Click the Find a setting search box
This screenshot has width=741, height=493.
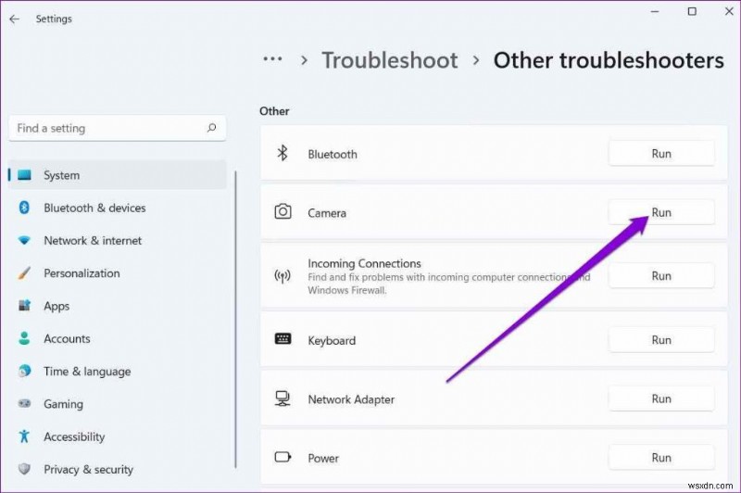coord(118,128)
